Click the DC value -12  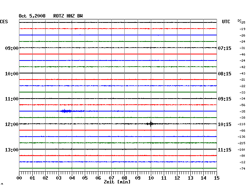pos(242,162)
